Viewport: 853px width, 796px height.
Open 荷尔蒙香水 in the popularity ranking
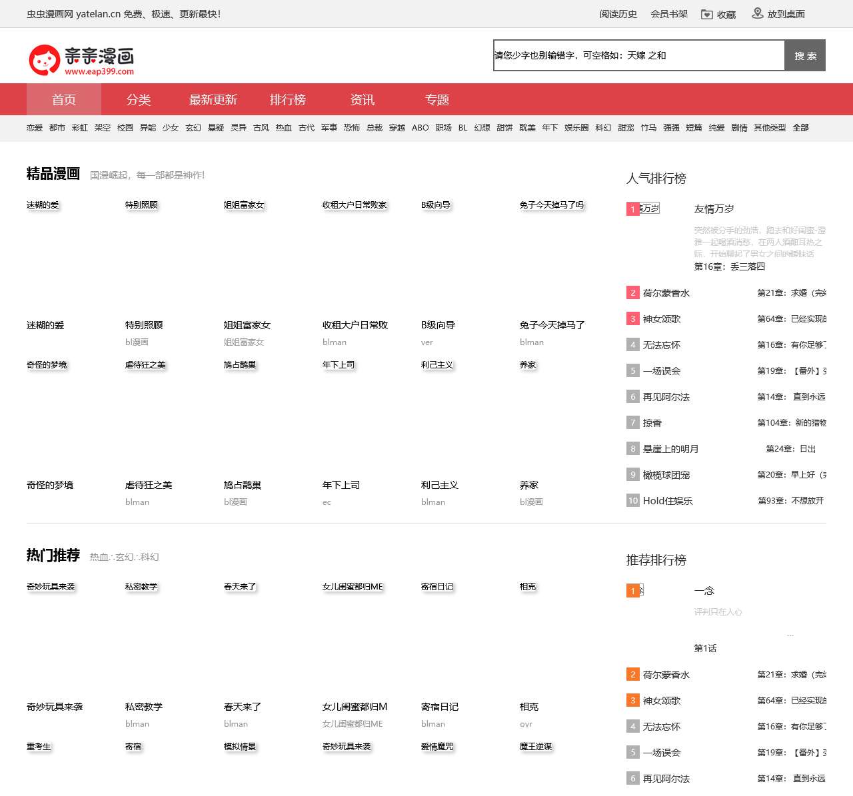tap(666, 293)
